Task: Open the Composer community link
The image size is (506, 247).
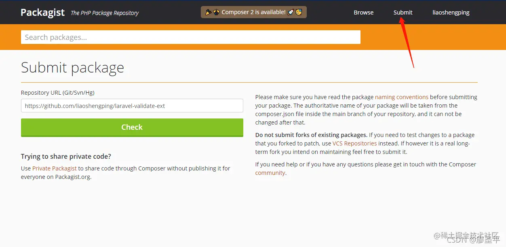Action: click(x=270, y=173)
